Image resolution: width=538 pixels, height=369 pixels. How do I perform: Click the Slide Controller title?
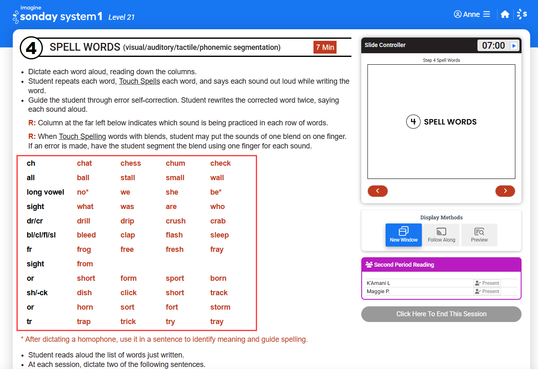(385, 45)
